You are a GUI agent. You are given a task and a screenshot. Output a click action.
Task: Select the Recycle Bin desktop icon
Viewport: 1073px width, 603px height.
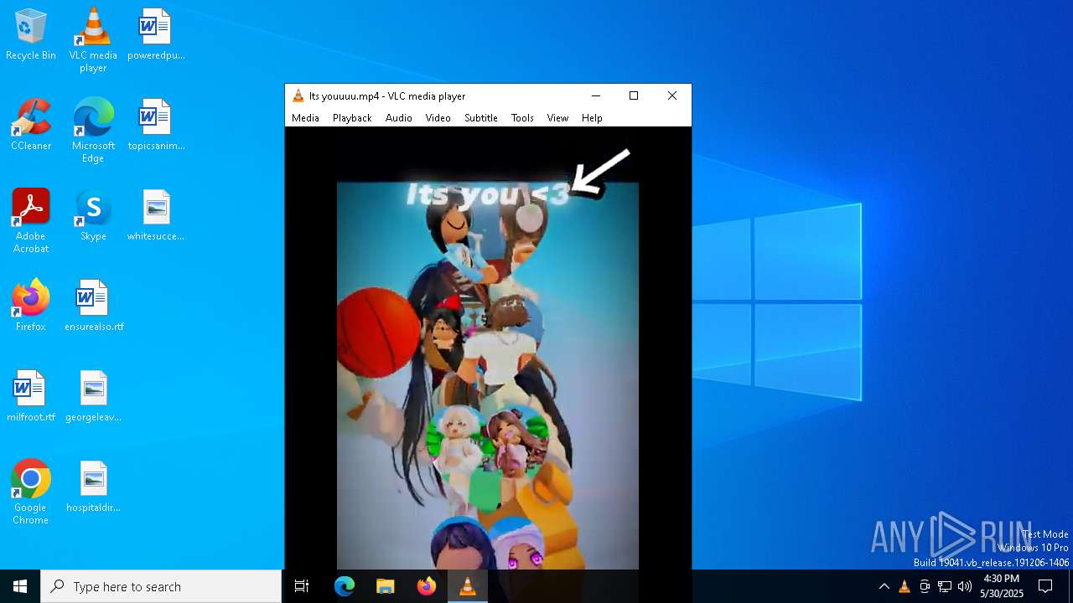pyautogui.click(x=31, y=35)
